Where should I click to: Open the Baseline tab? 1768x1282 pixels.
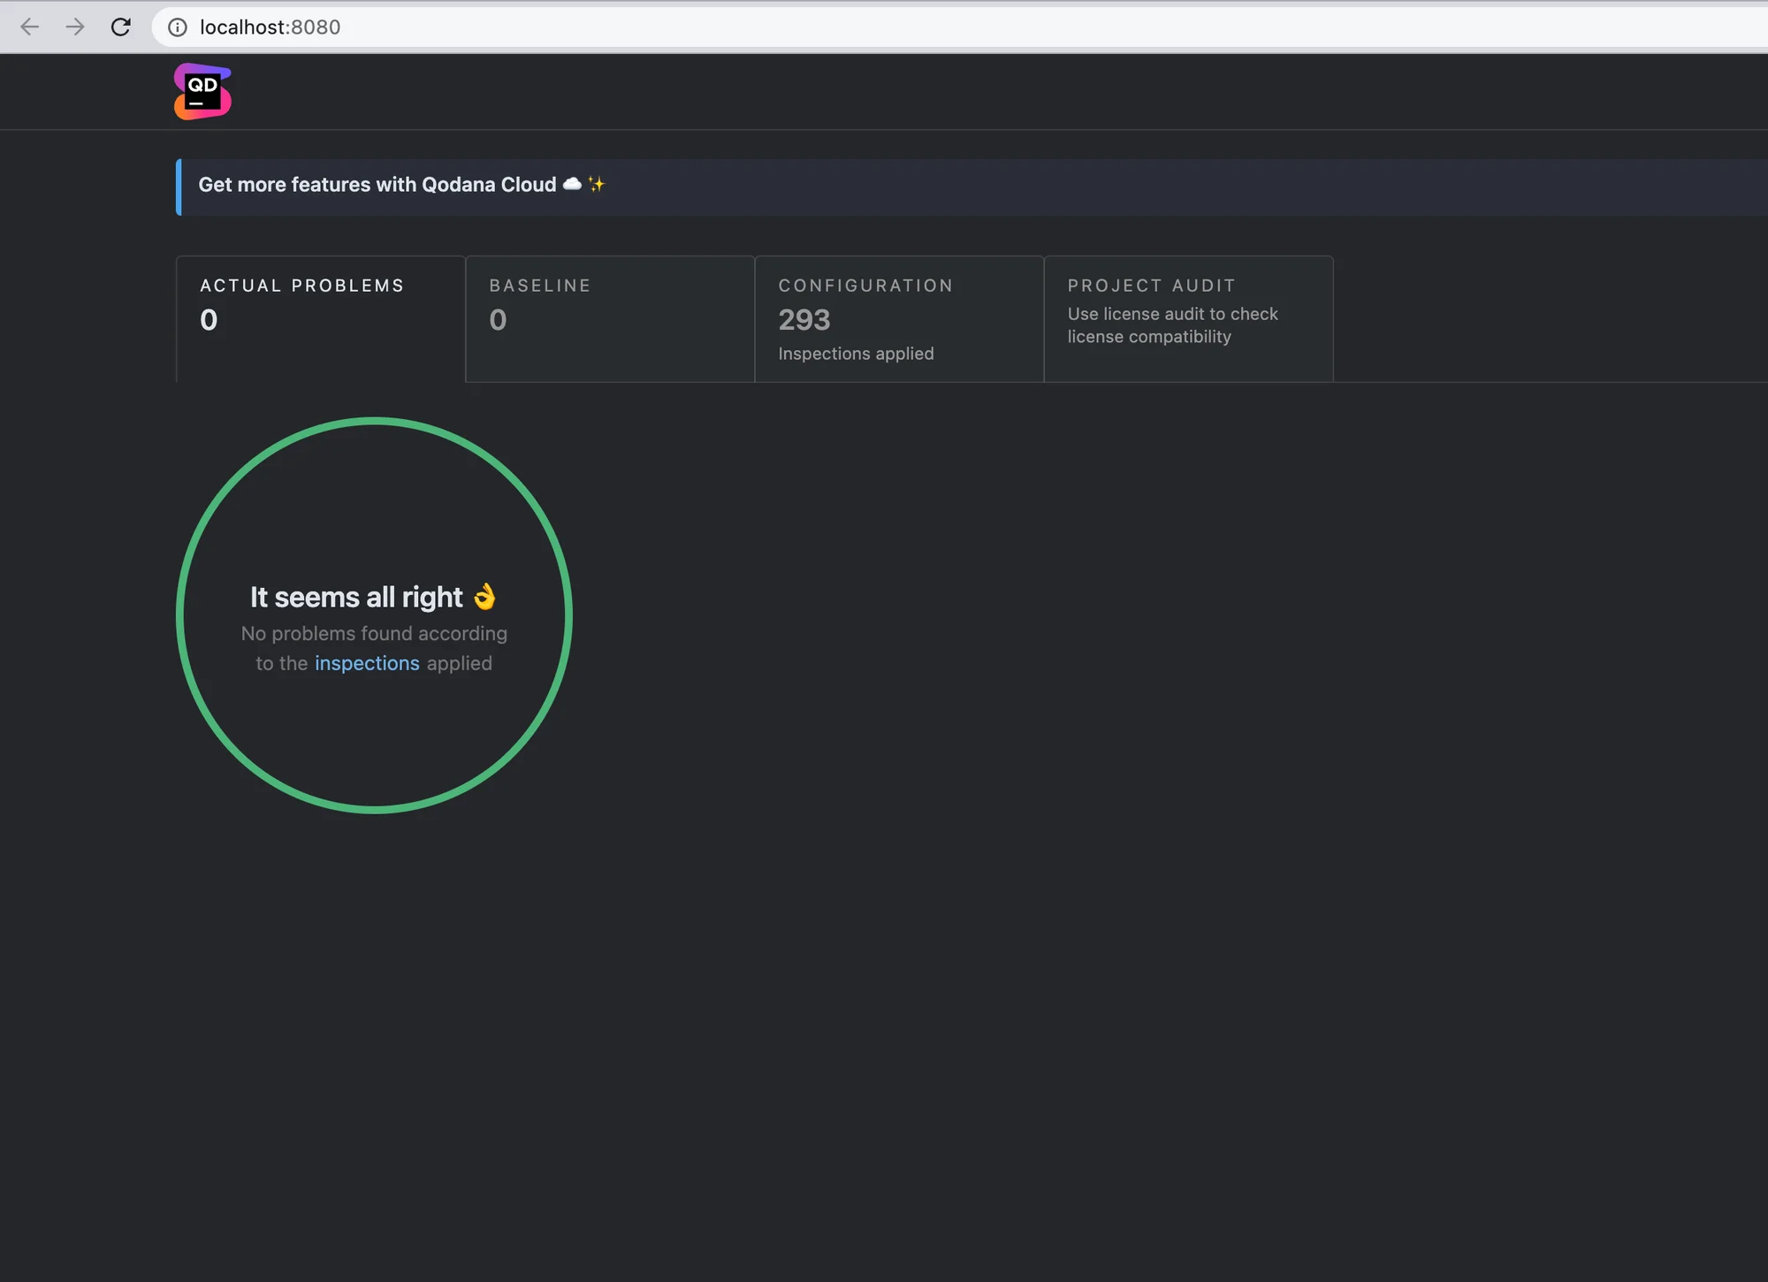point(609,318)
